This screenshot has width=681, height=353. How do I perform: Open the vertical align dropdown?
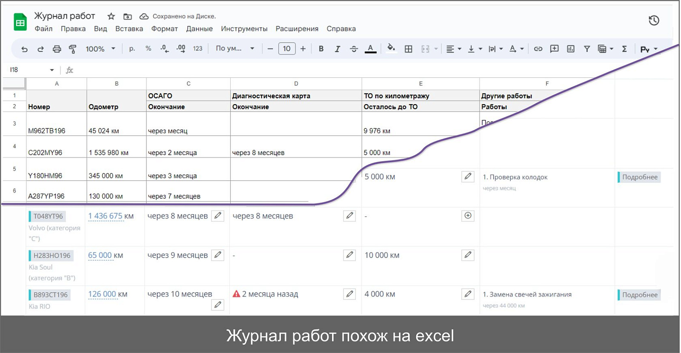[475, 49]
